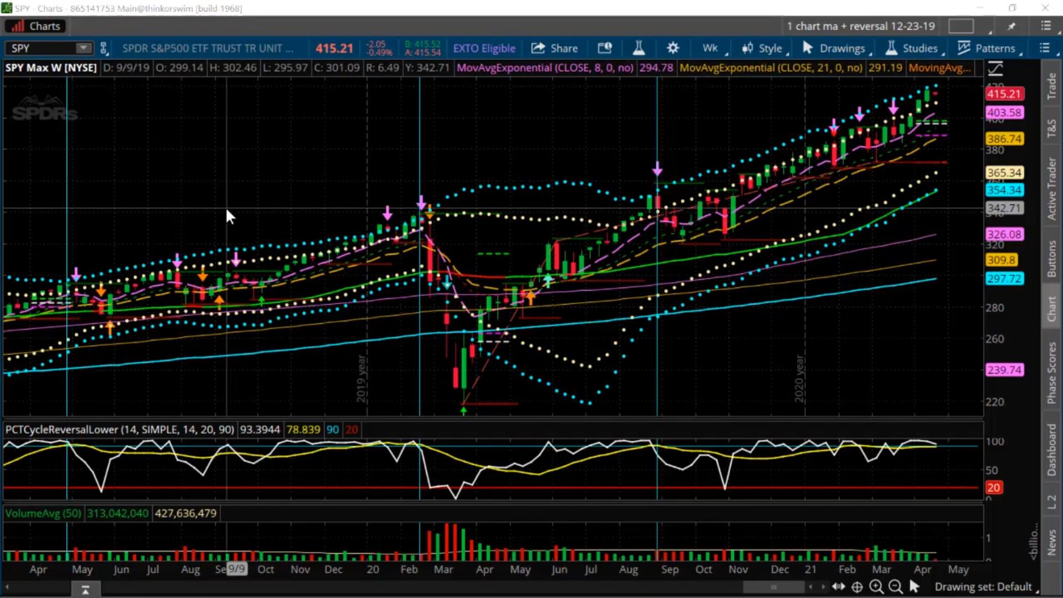Click the collapse lower panel icon at bottom left
1063x598 pixels.
pyautogui.click(x=85, y=590)
